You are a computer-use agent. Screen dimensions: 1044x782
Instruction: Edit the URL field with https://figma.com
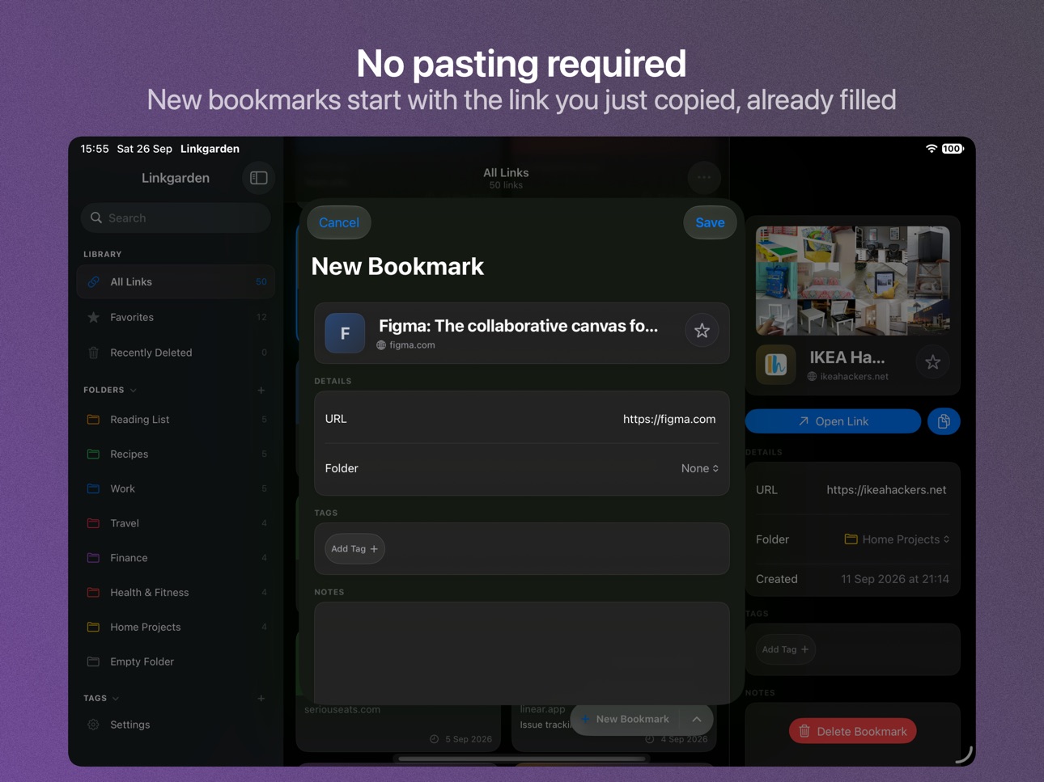coord(522,419)
